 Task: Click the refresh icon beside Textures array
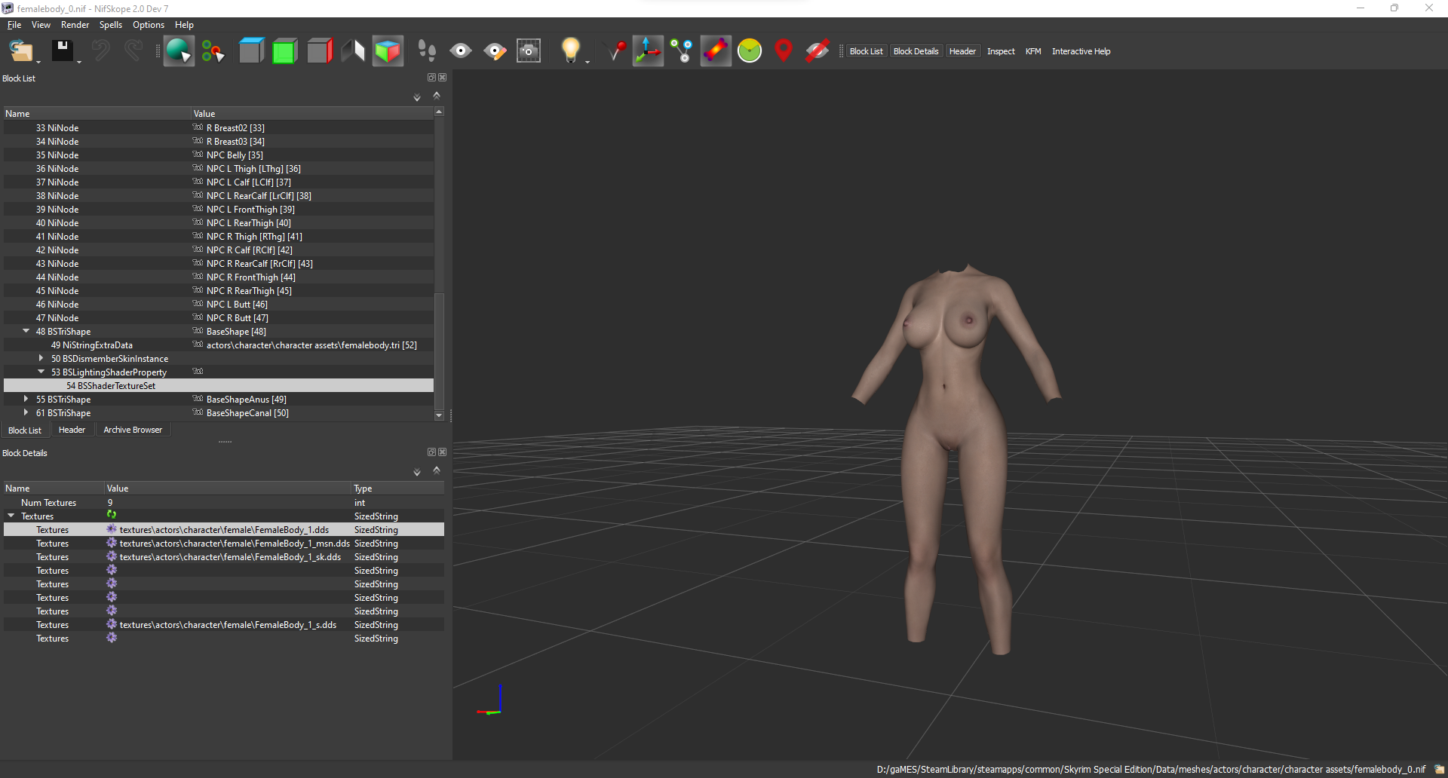point(112,516)
